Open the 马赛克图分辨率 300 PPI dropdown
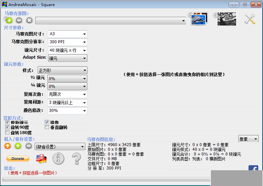This screenshot has height=186, width=263. coord(68,42)
